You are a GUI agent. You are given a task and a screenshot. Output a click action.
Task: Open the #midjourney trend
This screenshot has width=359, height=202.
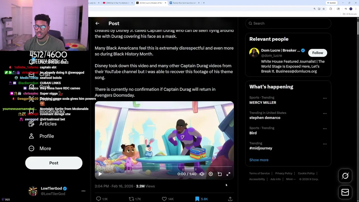click(x=261, y=148)
